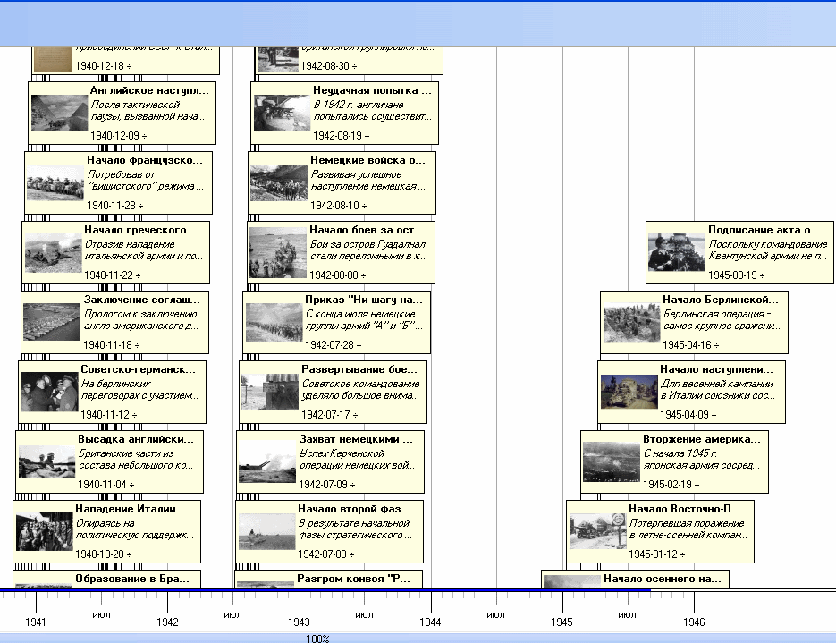This screenshot has width=836, height=643.
Task: Select the "Советско-германск..." event image
Action: 49,392
